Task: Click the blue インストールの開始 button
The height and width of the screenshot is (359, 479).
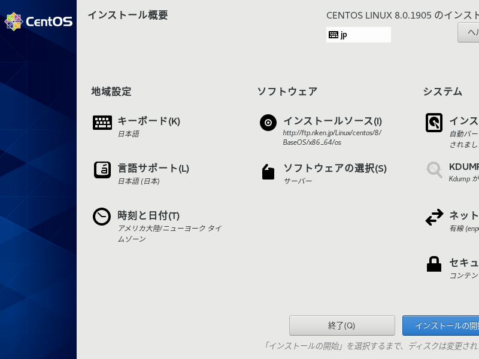Action: 441,325
